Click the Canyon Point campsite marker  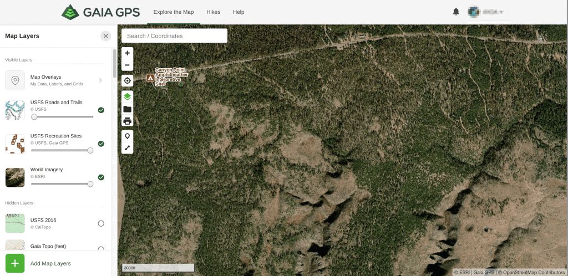point(150,78)
